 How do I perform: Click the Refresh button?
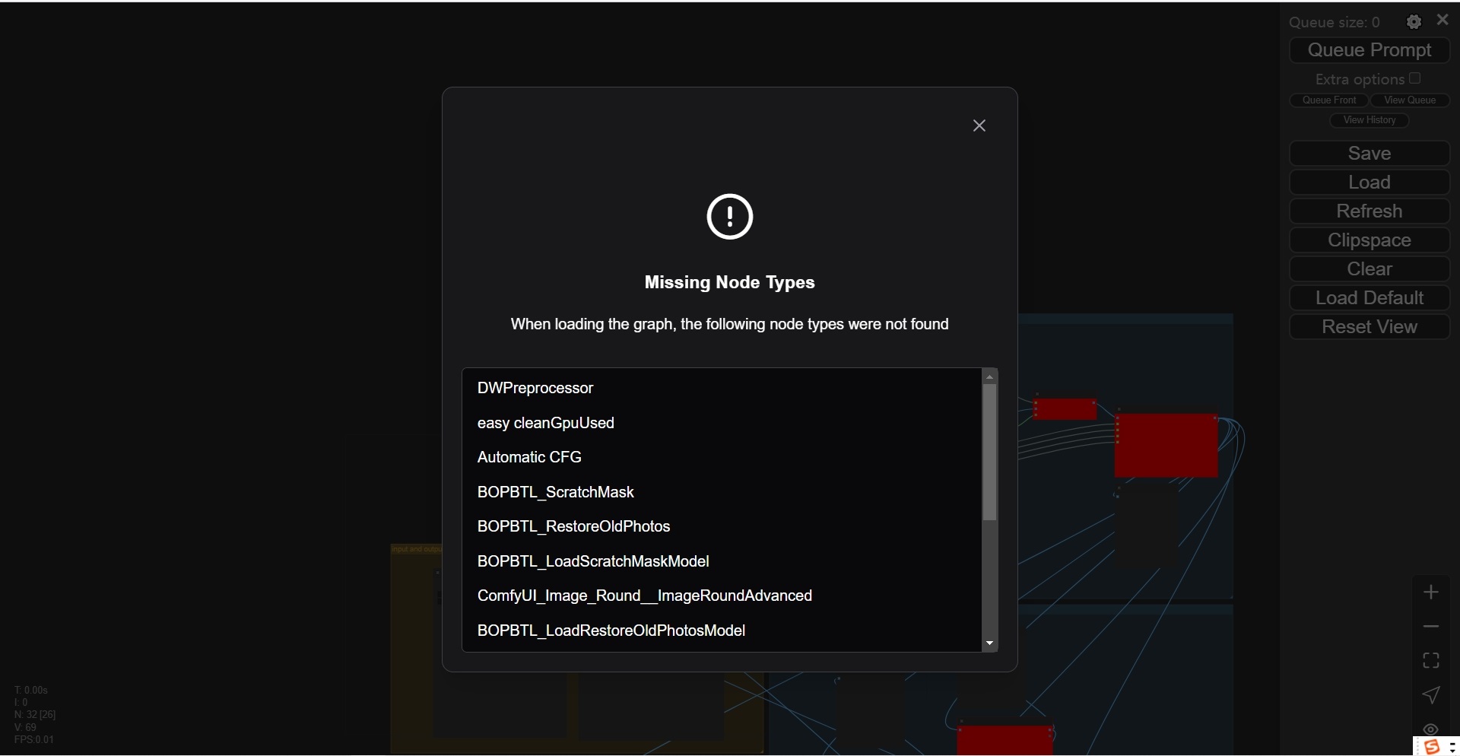(1370, 211)
